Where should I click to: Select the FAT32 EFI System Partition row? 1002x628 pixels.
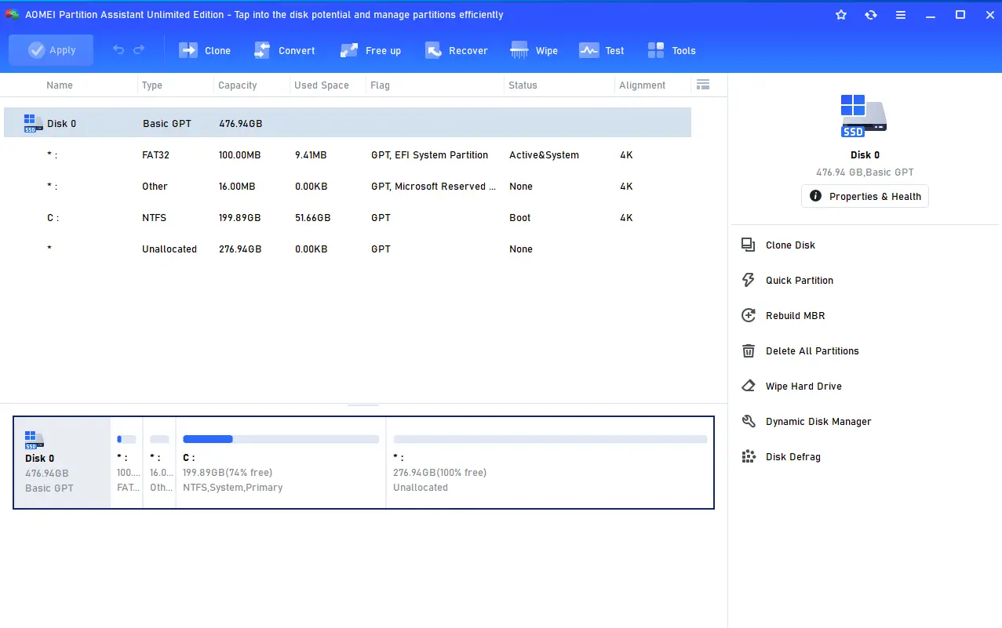pyautogui.click(x=348, y=155)
